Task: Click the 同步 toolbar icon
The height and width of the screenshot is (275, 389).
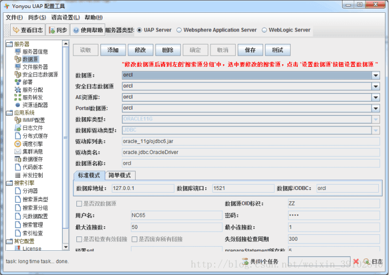Action: click(x=52, y=30)
